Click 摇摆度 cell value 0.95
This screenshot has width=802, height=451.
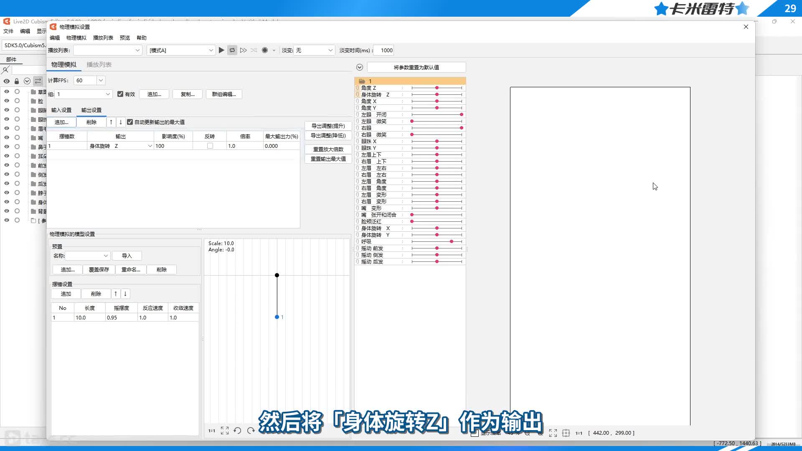pyautogui.click(x=121, y=317)
